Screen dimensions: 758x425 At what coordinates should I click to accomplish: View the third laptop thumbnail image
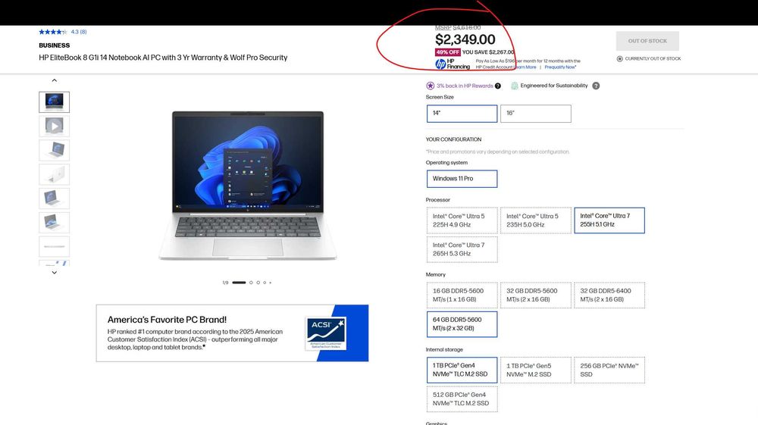tap(54, 150)
